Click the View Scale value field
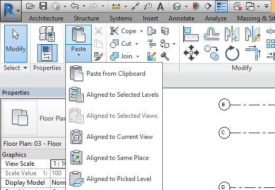 coord(58,164)
